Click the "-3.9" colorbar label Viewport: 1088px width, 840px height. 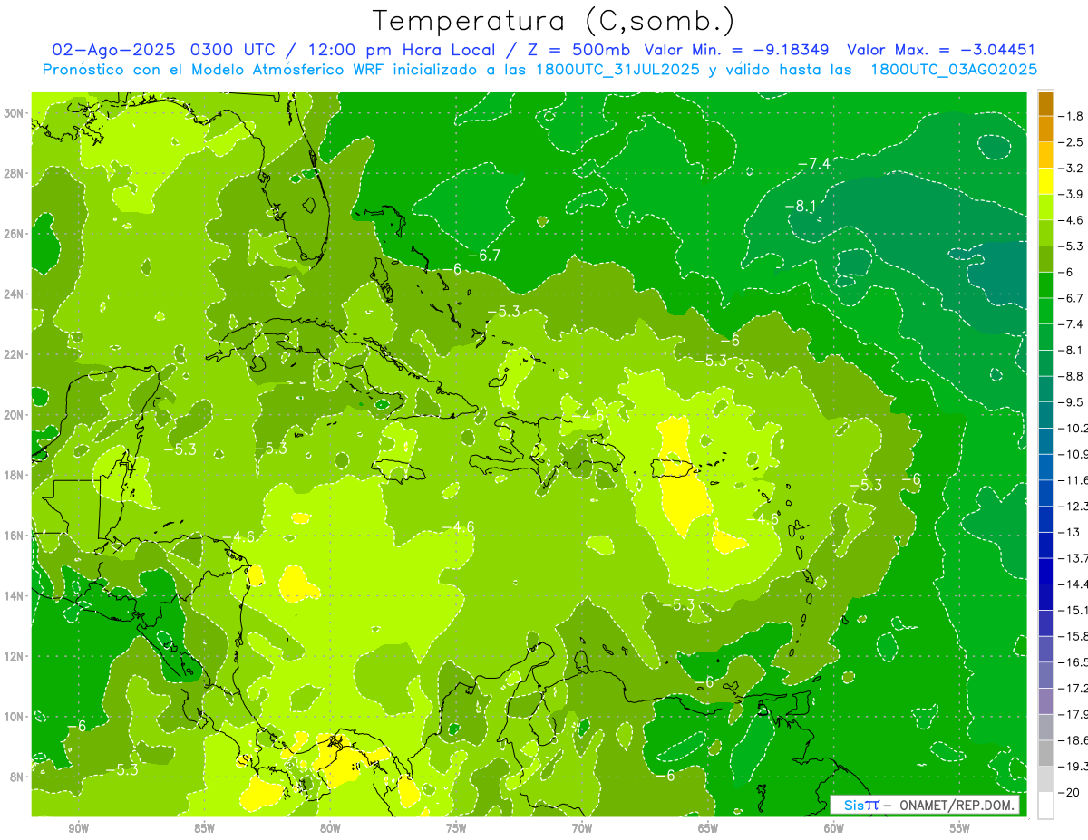click(1071, 194)
